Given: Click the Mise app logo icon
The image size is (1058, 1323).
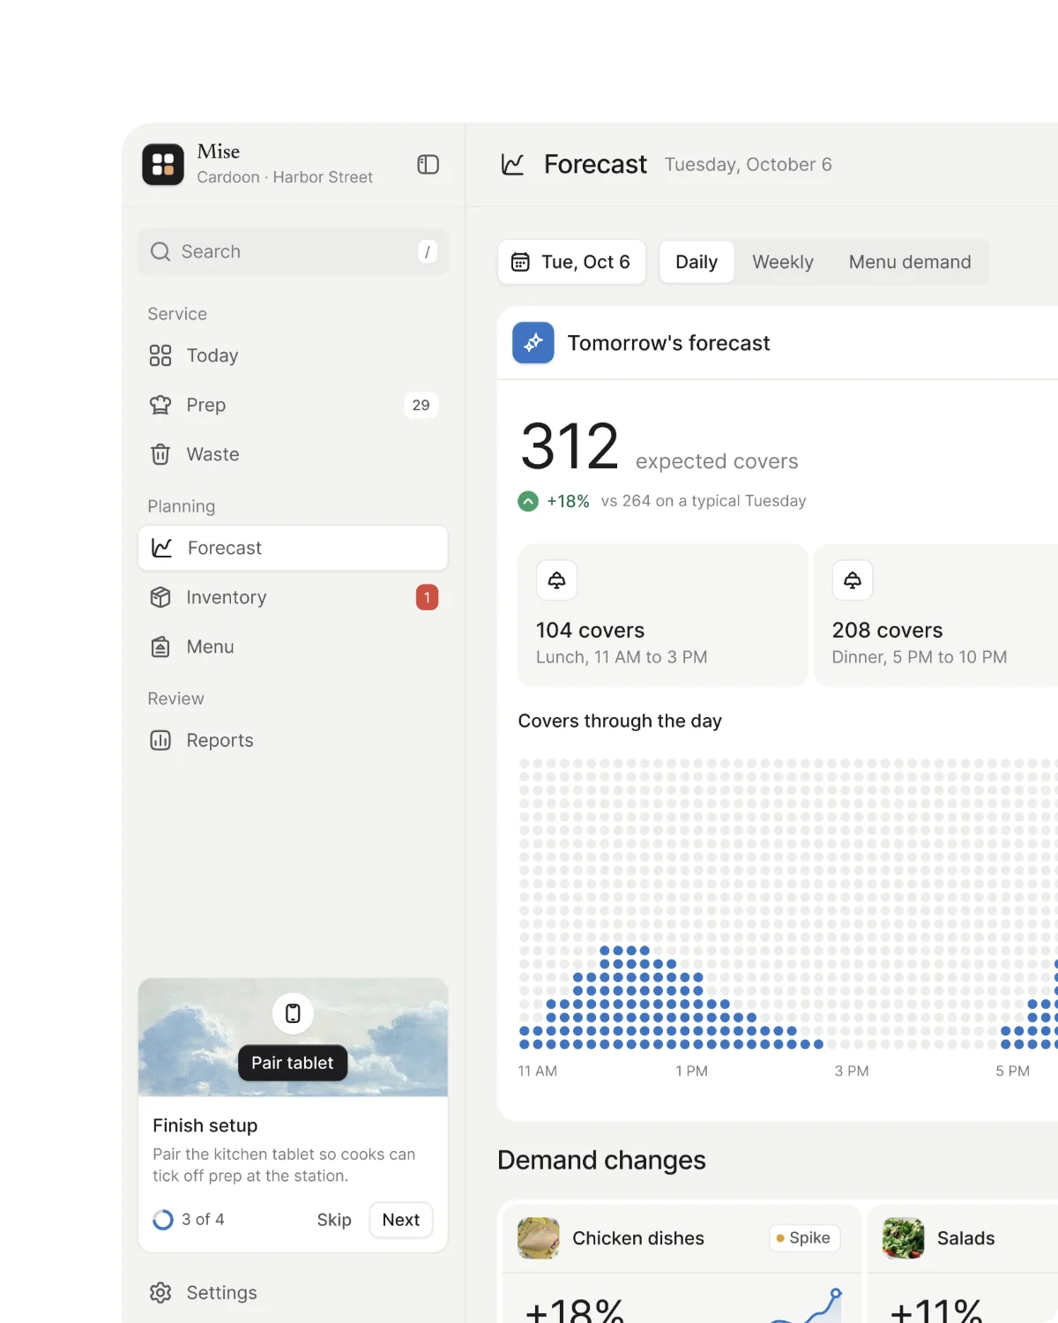Looking at the screenshot, I should click(x=163, y=165).
